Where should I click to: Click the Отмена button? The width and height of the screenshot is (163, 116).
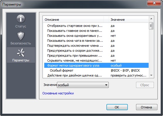click(147, 107)
